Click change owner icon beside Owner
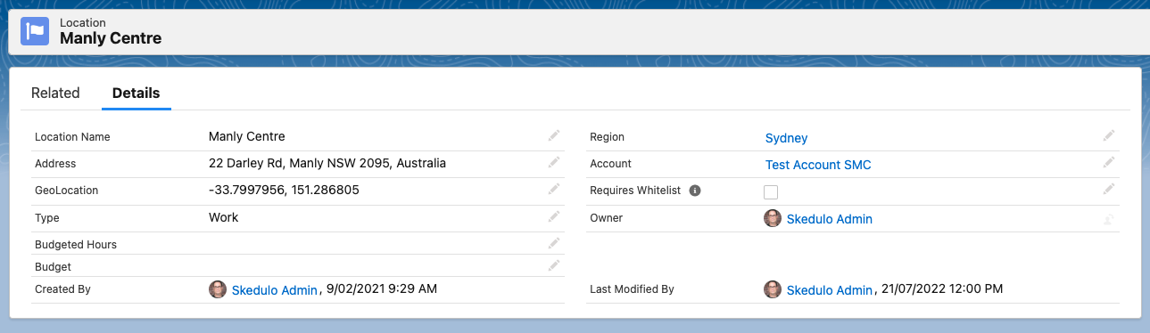Viewport: 1150px width, 333px height. click(1109, 218)
